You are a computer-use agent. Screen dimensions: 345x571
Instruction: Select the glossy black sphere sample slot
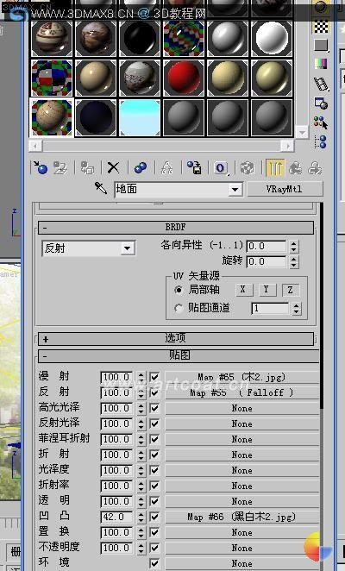click(140, 38)
